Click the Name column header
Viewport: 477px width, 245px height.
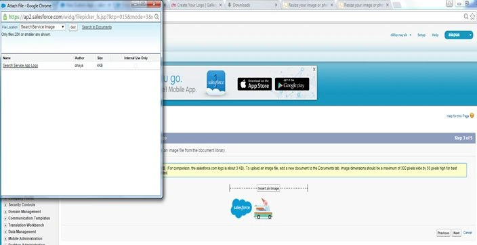tap(7, 58)
